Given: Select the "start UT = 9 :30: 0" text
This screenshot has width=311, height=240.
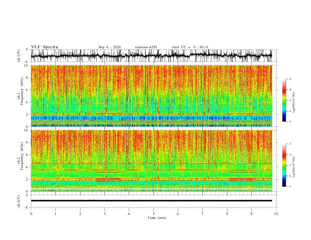Looking at the screenshot, I should tap(190, 47).
